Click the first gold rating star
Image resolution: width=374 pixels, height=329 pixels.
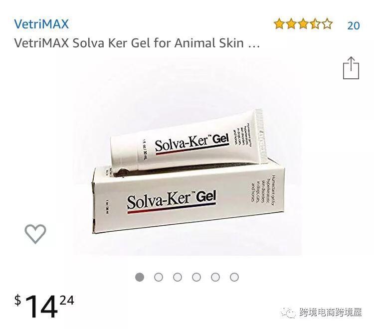click(279, 24)
